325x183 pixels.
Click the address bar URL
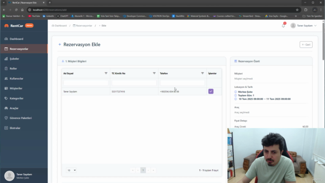[50, 10]
